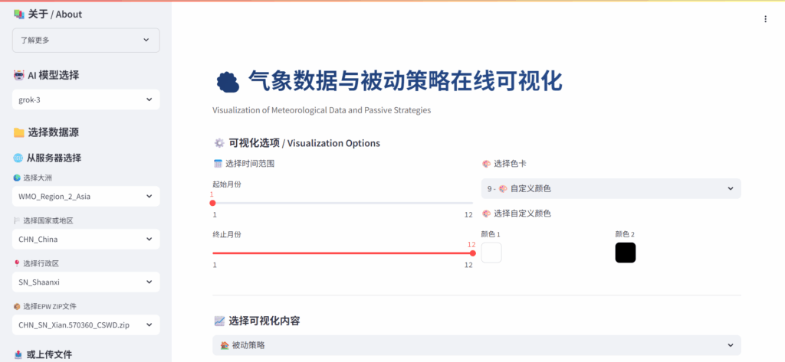Click the books icon beside 关于 / About
This screenshot has height=362, width=785.
[18, 15]
